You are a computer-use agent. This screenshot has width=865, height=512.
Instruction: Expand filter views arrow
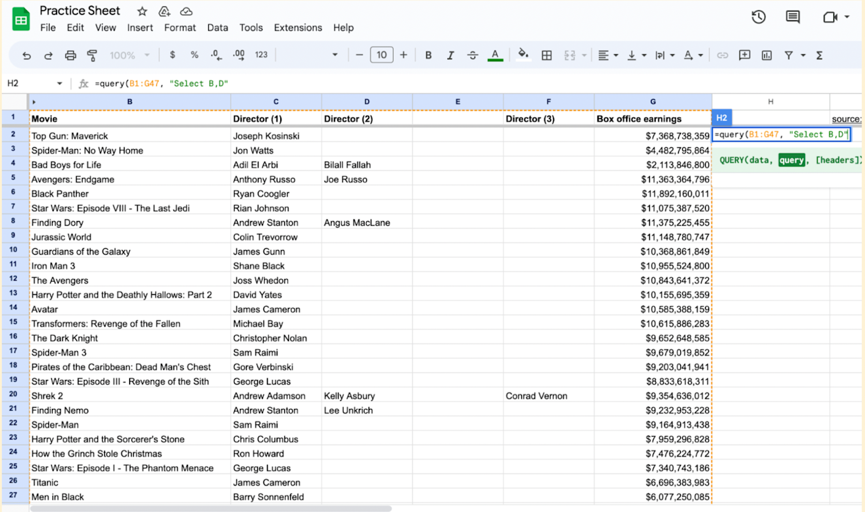coord(803,55)
